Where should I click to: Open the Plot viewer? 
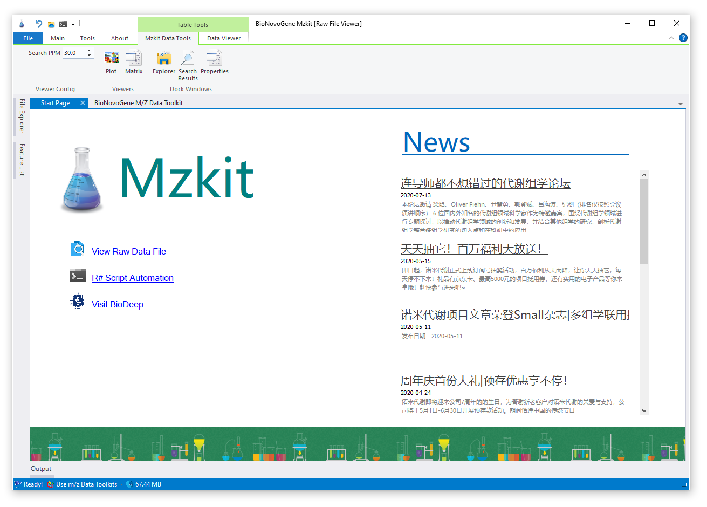click(111, 62)
